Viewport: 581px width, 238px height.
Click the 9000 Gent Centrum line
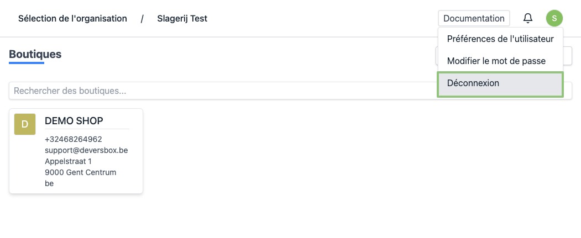80,172
